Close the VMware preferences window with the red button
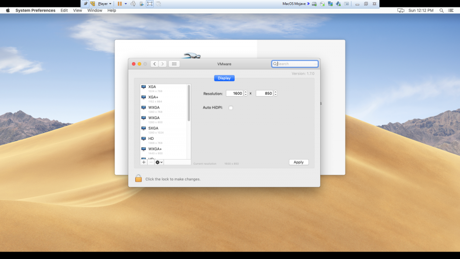 pyautogui.click(x=133, y=63)
